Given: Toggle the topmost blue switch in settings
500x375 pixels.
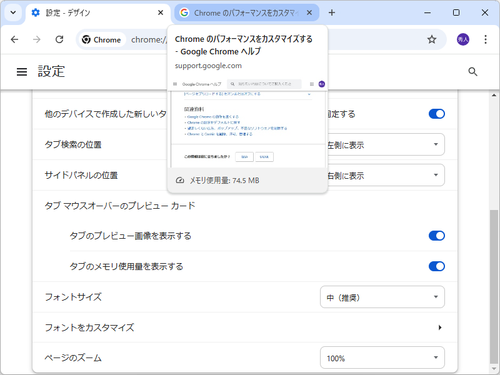Looking at the screenshot, I should pos(436,114).
